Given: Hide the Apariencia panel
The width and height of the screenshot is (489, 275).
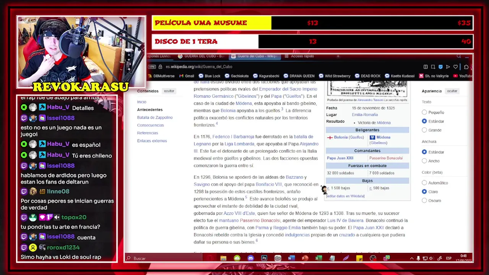Looking at the screenshot, I should [x=452, y=91].
